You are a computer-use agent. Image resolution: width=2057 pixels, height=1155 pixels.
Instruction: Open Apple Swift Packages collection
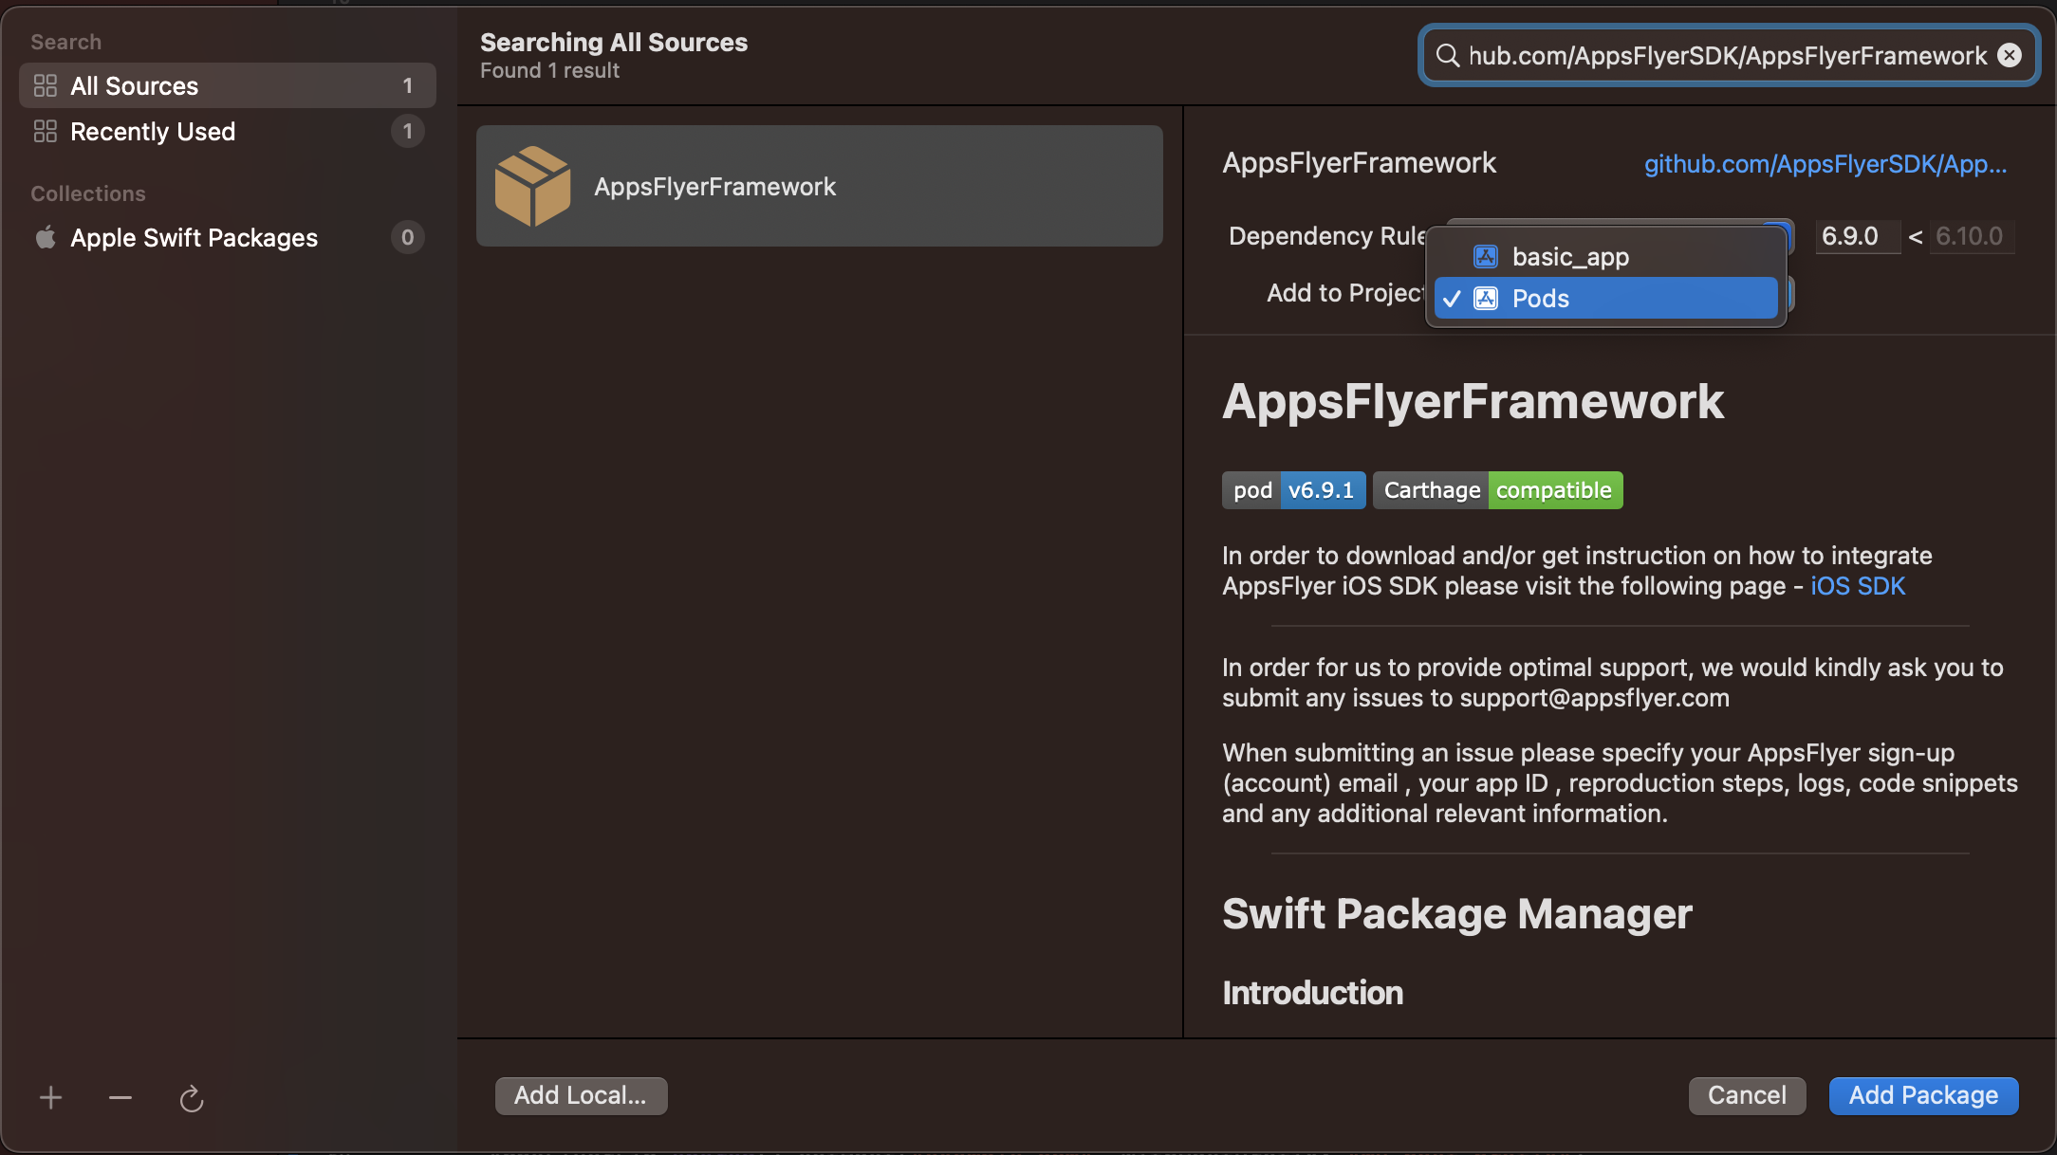(x=194, y=238)
